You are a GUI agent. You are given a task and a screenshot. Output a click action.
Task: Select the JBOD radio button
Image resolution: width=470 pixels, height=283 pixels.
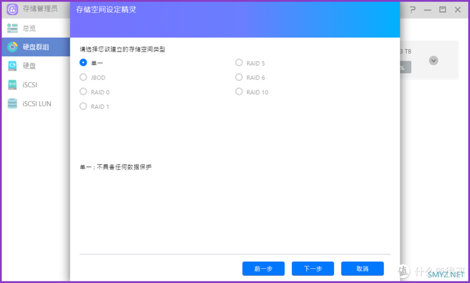(83, 77)
